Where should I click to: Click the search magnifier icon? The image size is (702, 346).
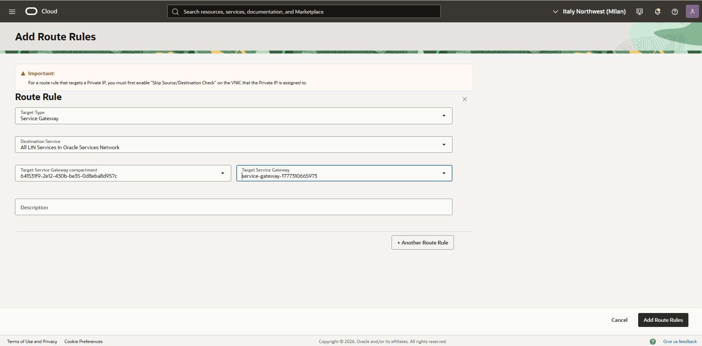click(175, 12)
